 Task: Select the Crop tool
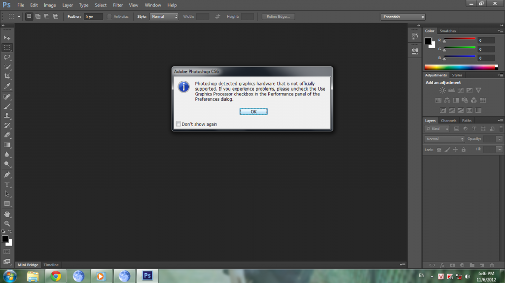pyautogui.click(x=7, y=77)
